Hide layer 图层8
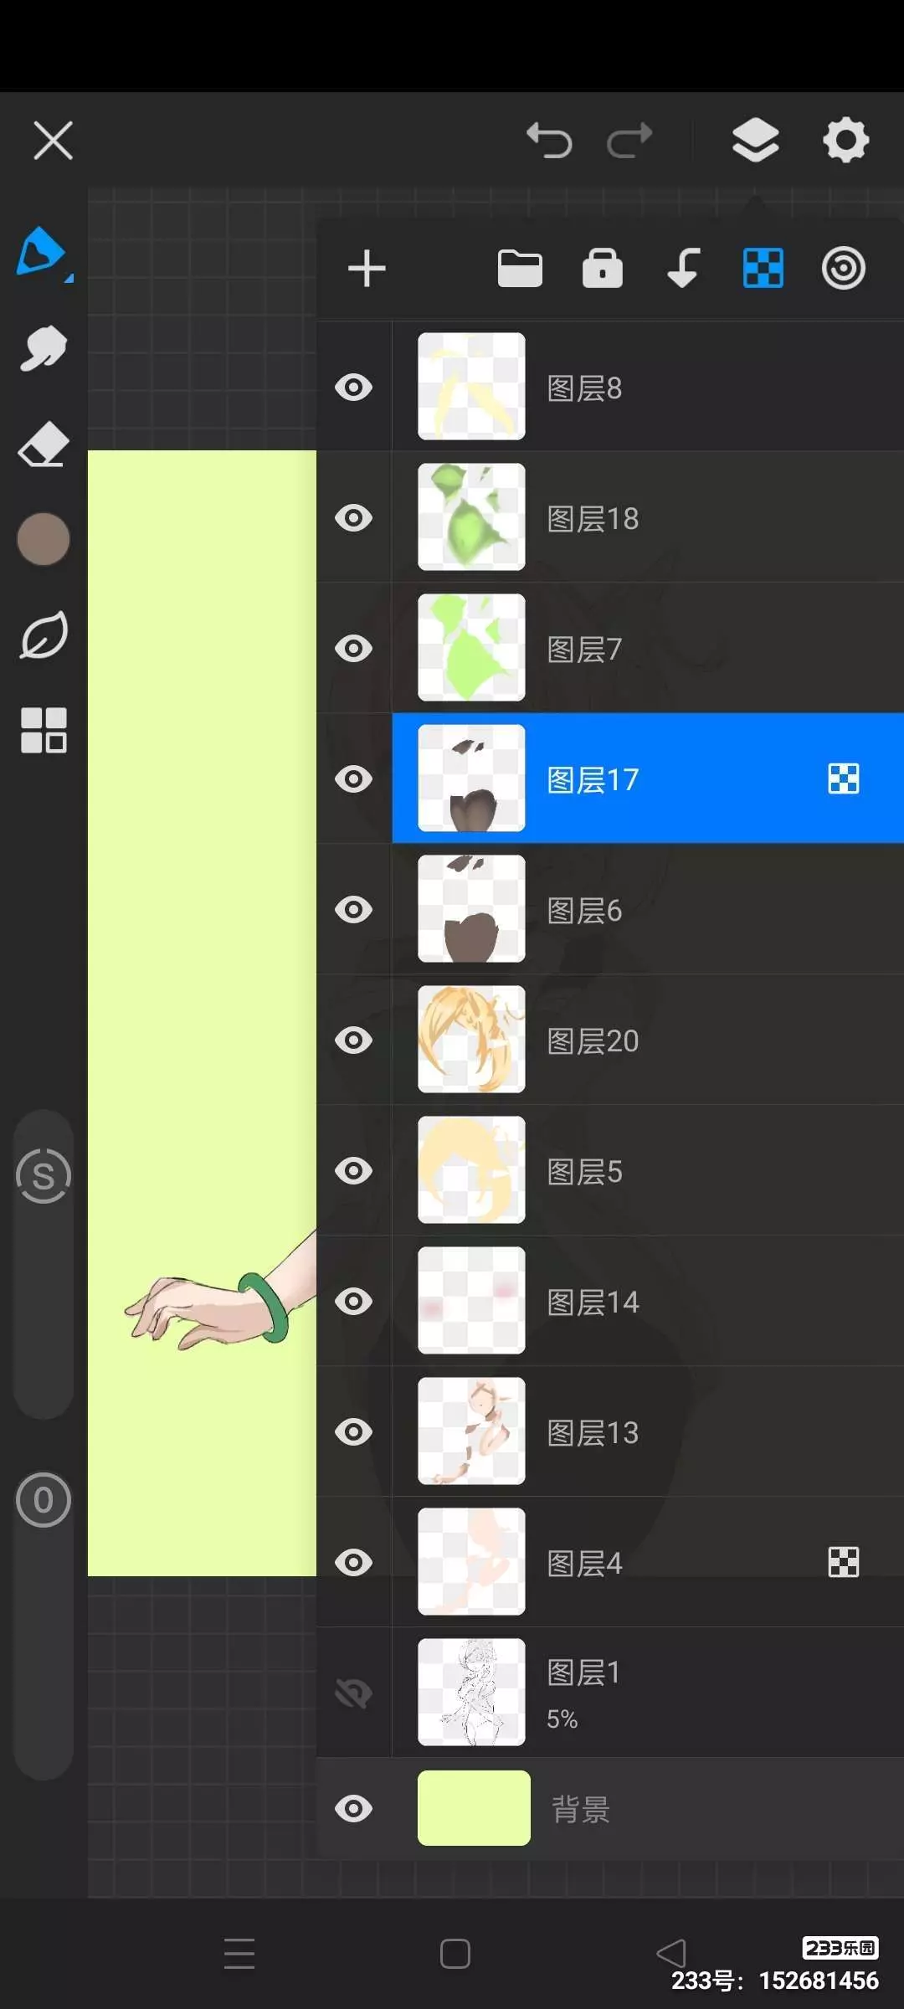This screenshot has height=2009, width=904. point(354,388)
